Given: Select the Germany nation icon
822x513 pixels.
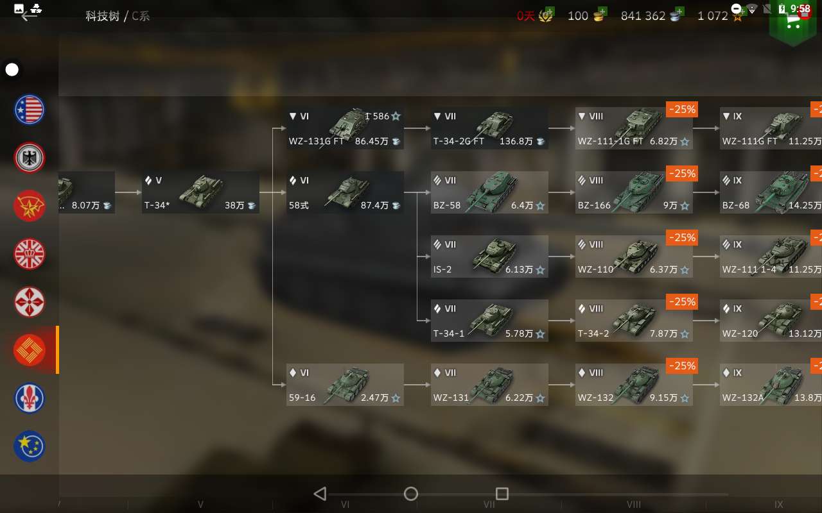Looking at the screenshot, I should tap(30, 158).
